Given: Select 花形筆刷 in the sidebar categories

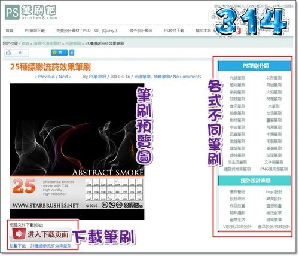Looking at the screenshot, I should click(274, 78).
